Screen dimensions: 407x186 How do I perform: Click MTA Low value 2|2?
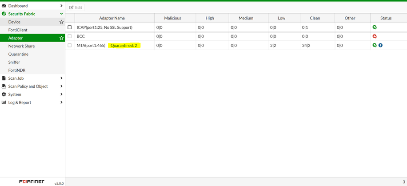coord(273,45)
